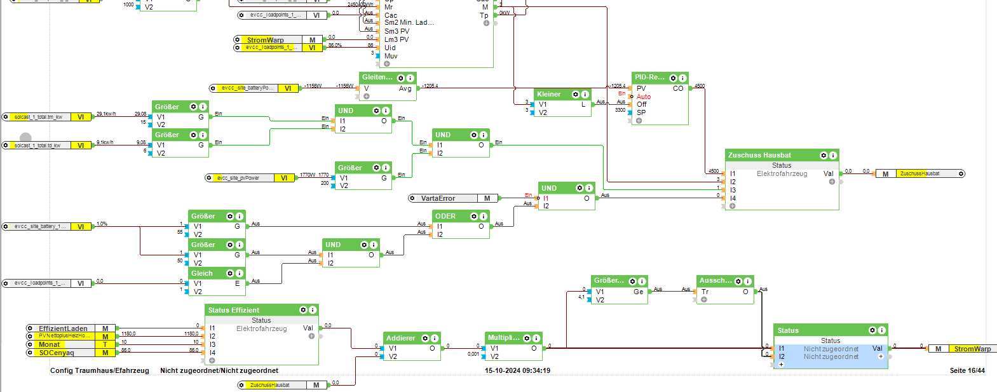This screenshot has width=997, height=392.
Task: Click CO output label of PID-Re block
Action: point(678,88)
